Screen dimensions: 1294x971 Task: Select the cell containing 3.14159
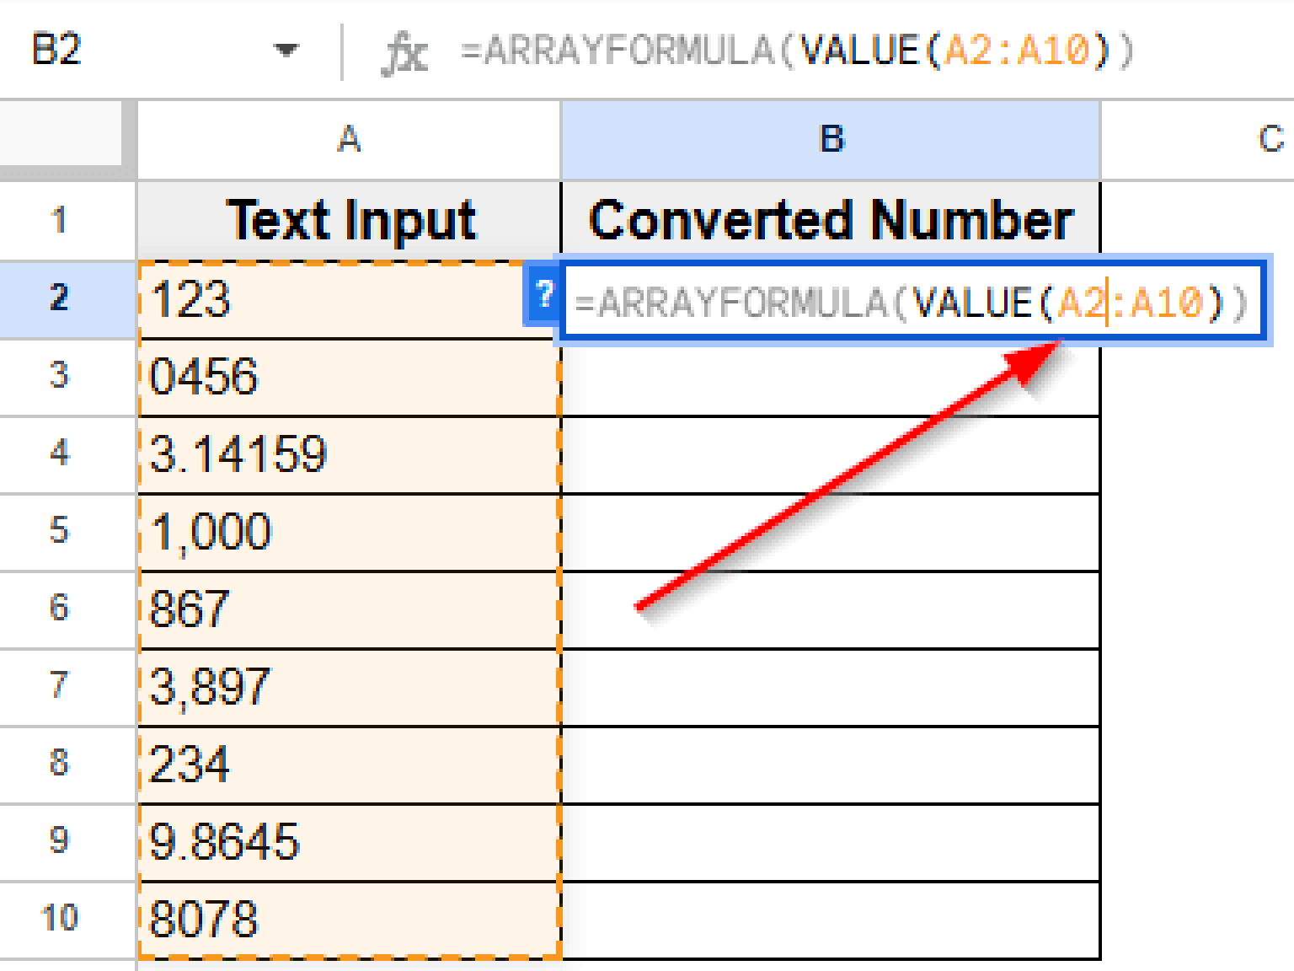coord(350,454)
